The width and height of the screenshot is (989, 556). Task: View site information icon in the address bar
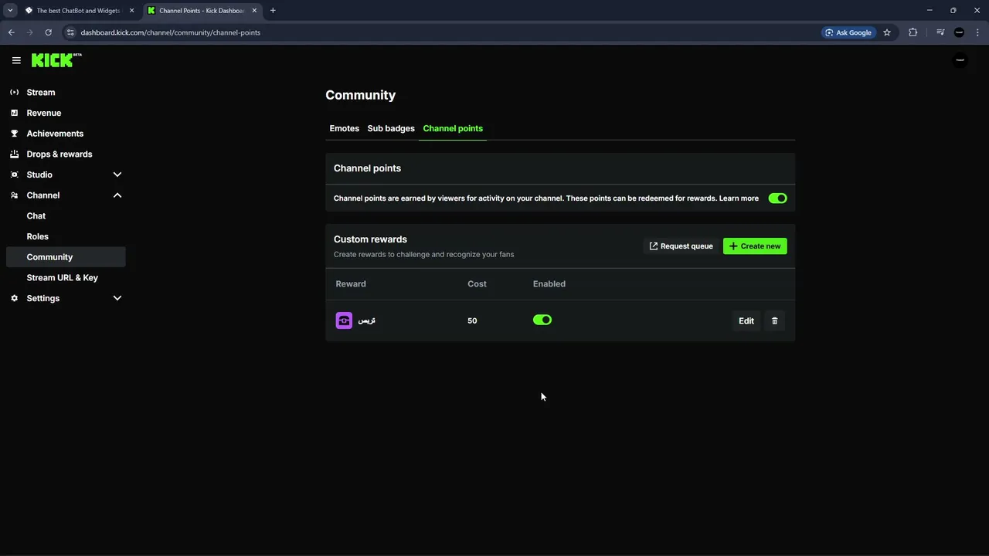[70, 32]
